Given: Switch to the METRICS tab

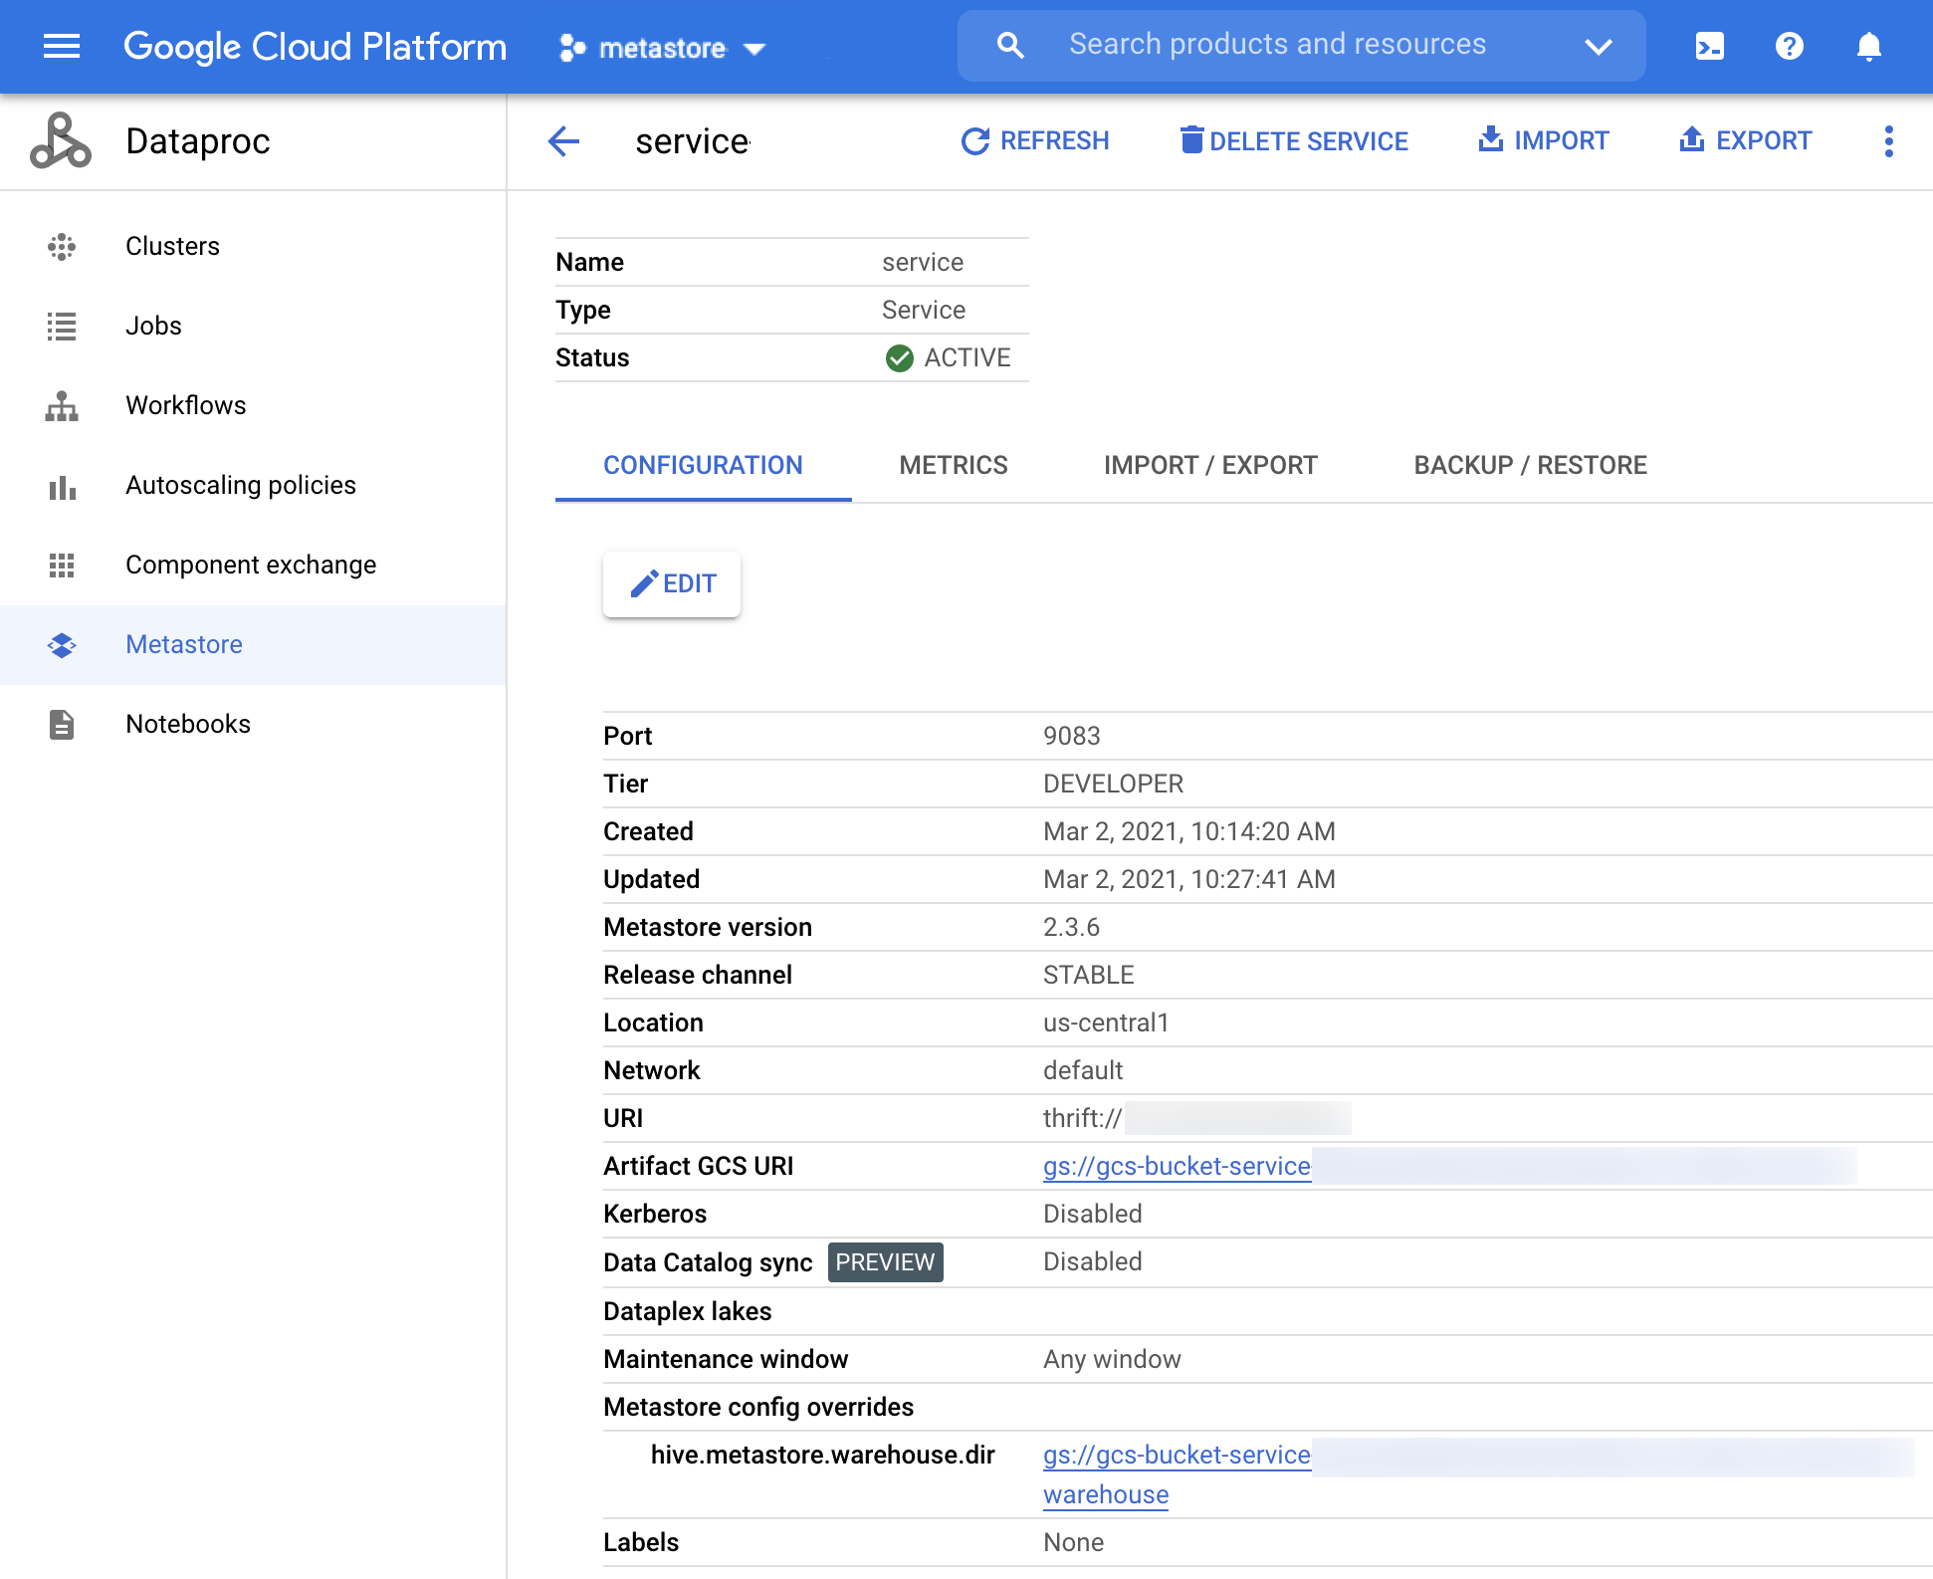Looking at the screenshot, I should tap(952, 464).
